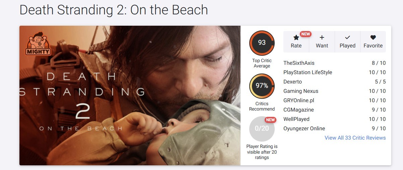Open TheSixthAxis review
This screenshot has width=403, height=170.
299,63
